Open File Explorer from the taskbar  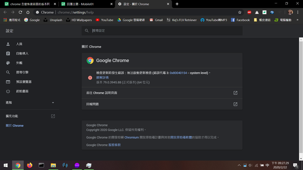53,165
